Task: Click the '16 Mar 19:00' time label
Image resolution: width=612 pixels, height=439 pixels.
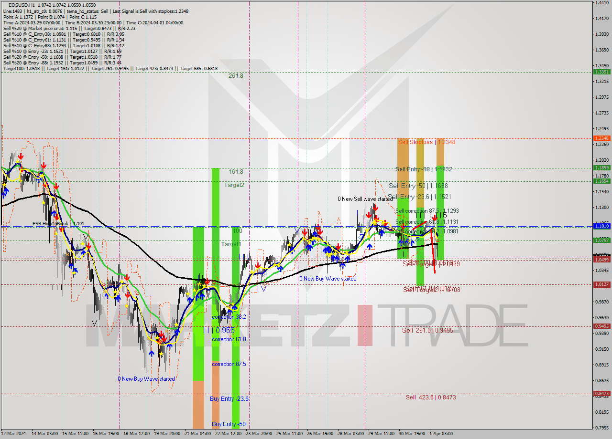Action: click(106, 434)
